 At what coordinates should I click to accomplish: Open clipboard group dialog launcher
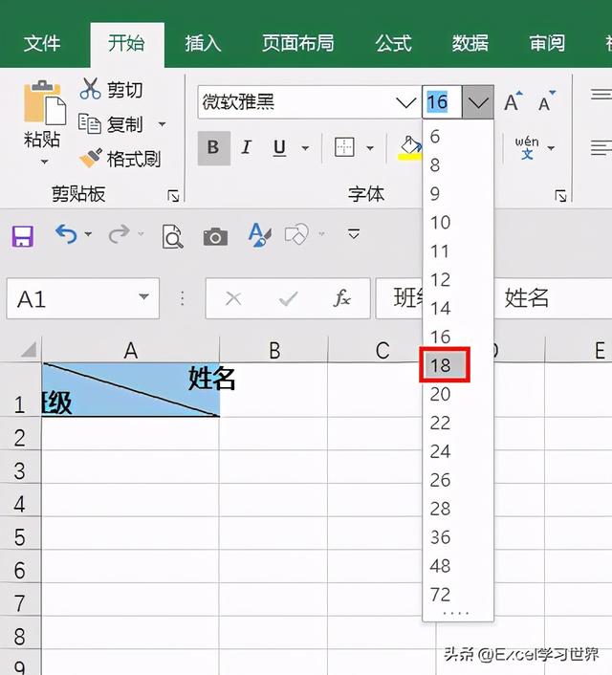[x=173, y=196]
